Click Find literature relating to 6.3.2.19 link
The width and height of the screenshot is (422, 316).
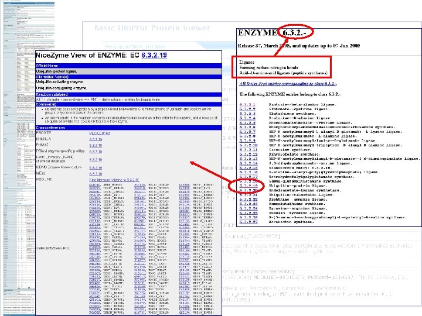(x=114, y=180)
